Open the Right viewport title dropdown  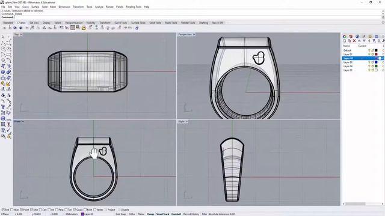point(187,121)
